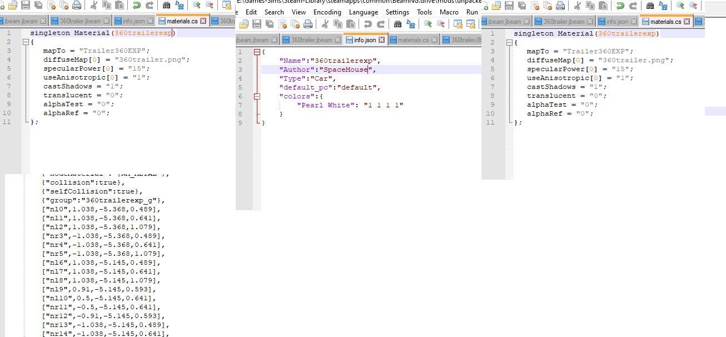Image resolution: width=726 pixels, height=337 pixels.
Task: Click Replace icon in middle window toolbar
Action: point(411,24)
